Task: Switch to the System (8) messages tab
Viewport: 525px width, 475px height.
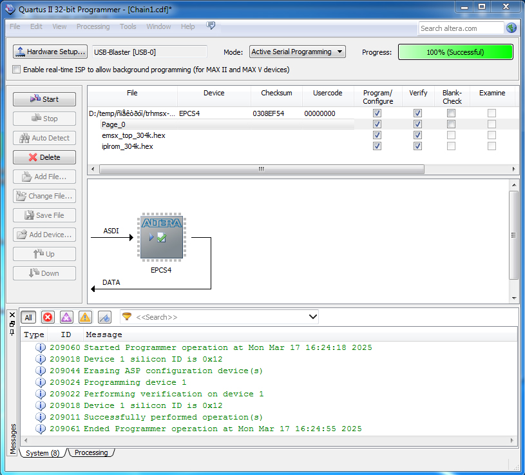Action: pos(43,453)
